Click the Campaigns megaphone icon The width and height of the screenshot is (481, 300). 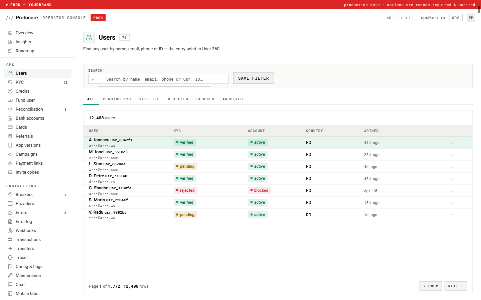(x=10, y=154)
